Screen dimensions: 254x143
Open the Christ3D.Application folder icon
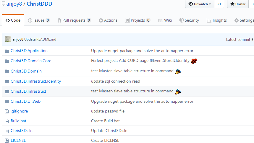[7, 51]
